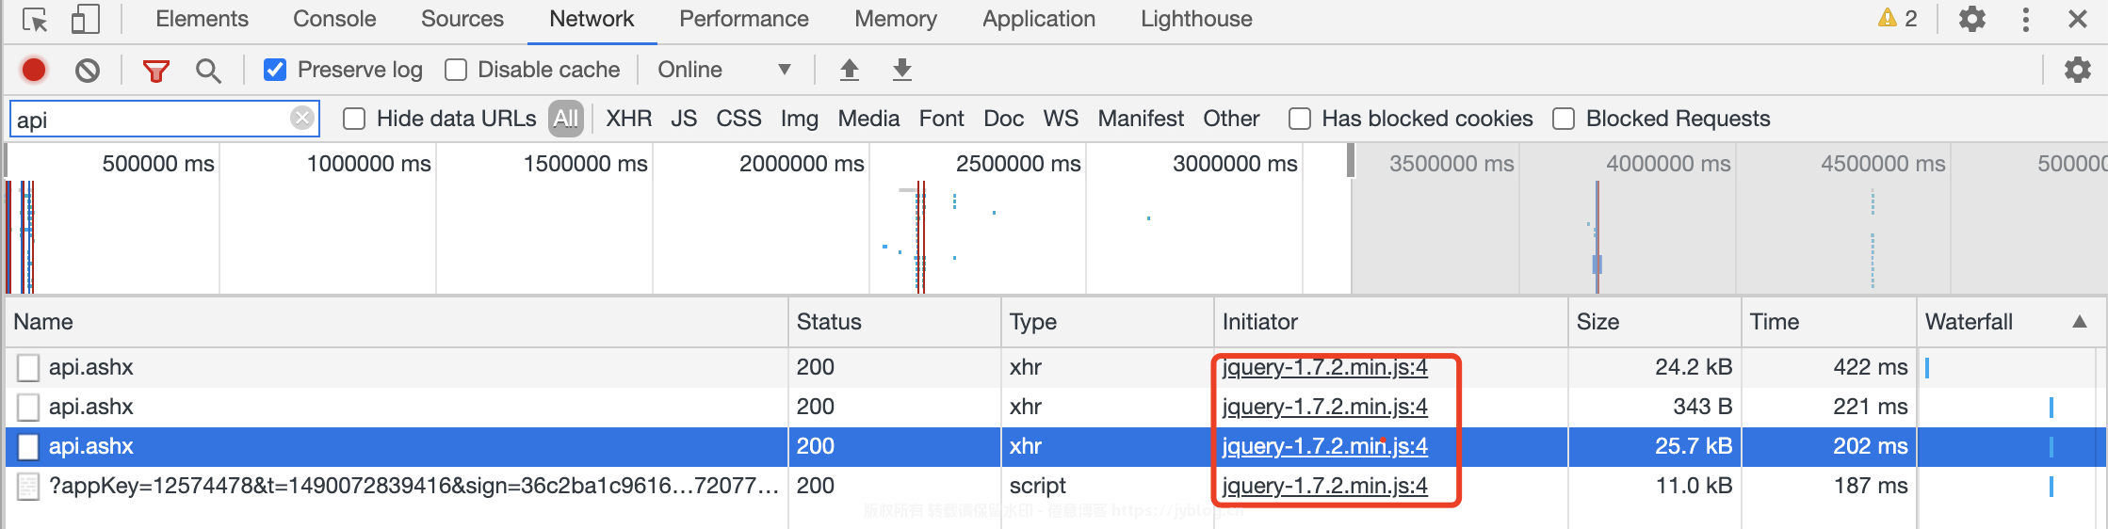
Task: Import HAR file with upload arrow
Action: tap(849, 70)
